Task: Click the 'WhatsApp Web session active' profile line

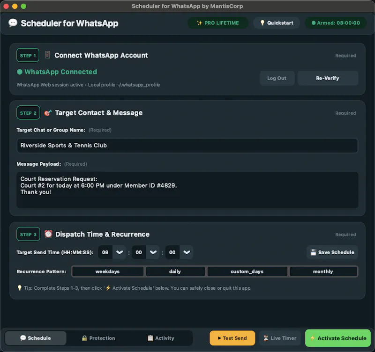Action: 88,85
